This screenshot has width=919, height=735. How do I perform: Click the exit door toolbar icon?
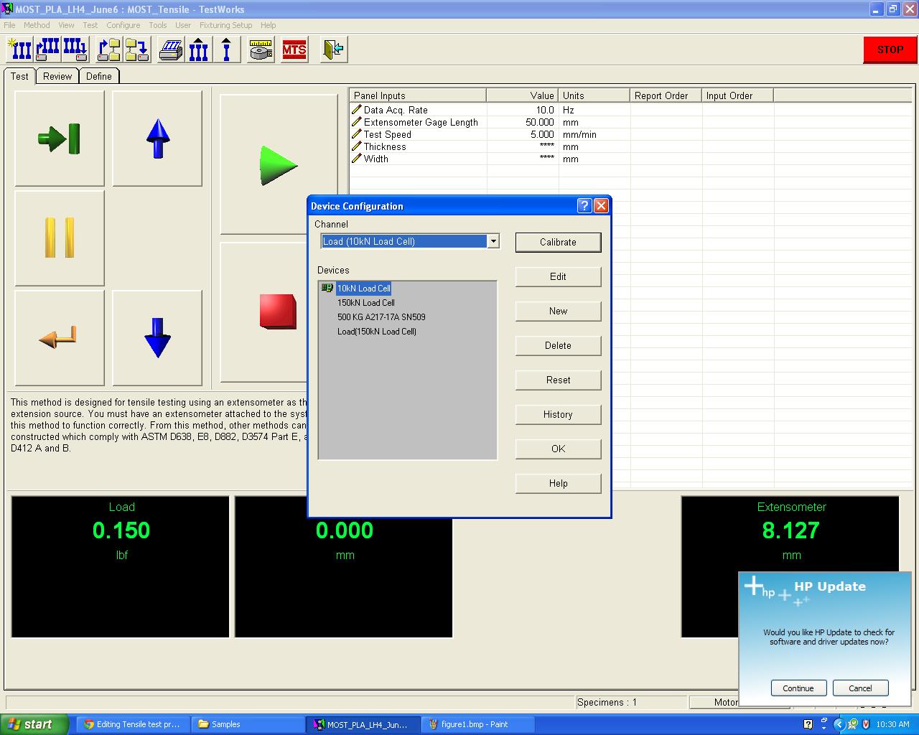point(333,50)
